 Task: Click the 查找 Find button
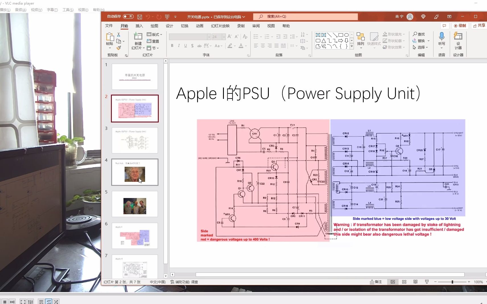(419, 34)
